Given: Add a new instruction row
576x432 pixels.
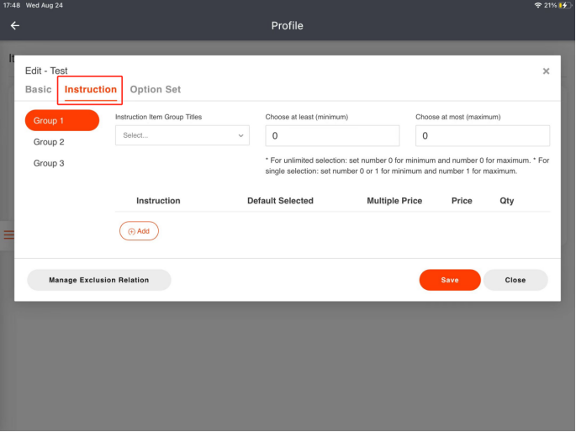Looking at the screenshot, I should point(139,231).
